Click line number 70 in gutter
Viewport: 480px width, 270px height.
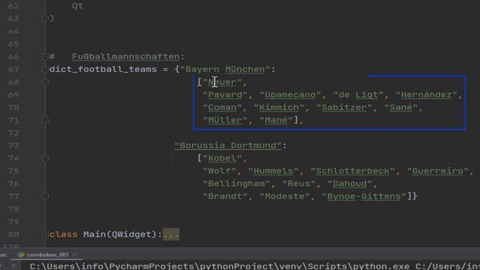point(13,107)
